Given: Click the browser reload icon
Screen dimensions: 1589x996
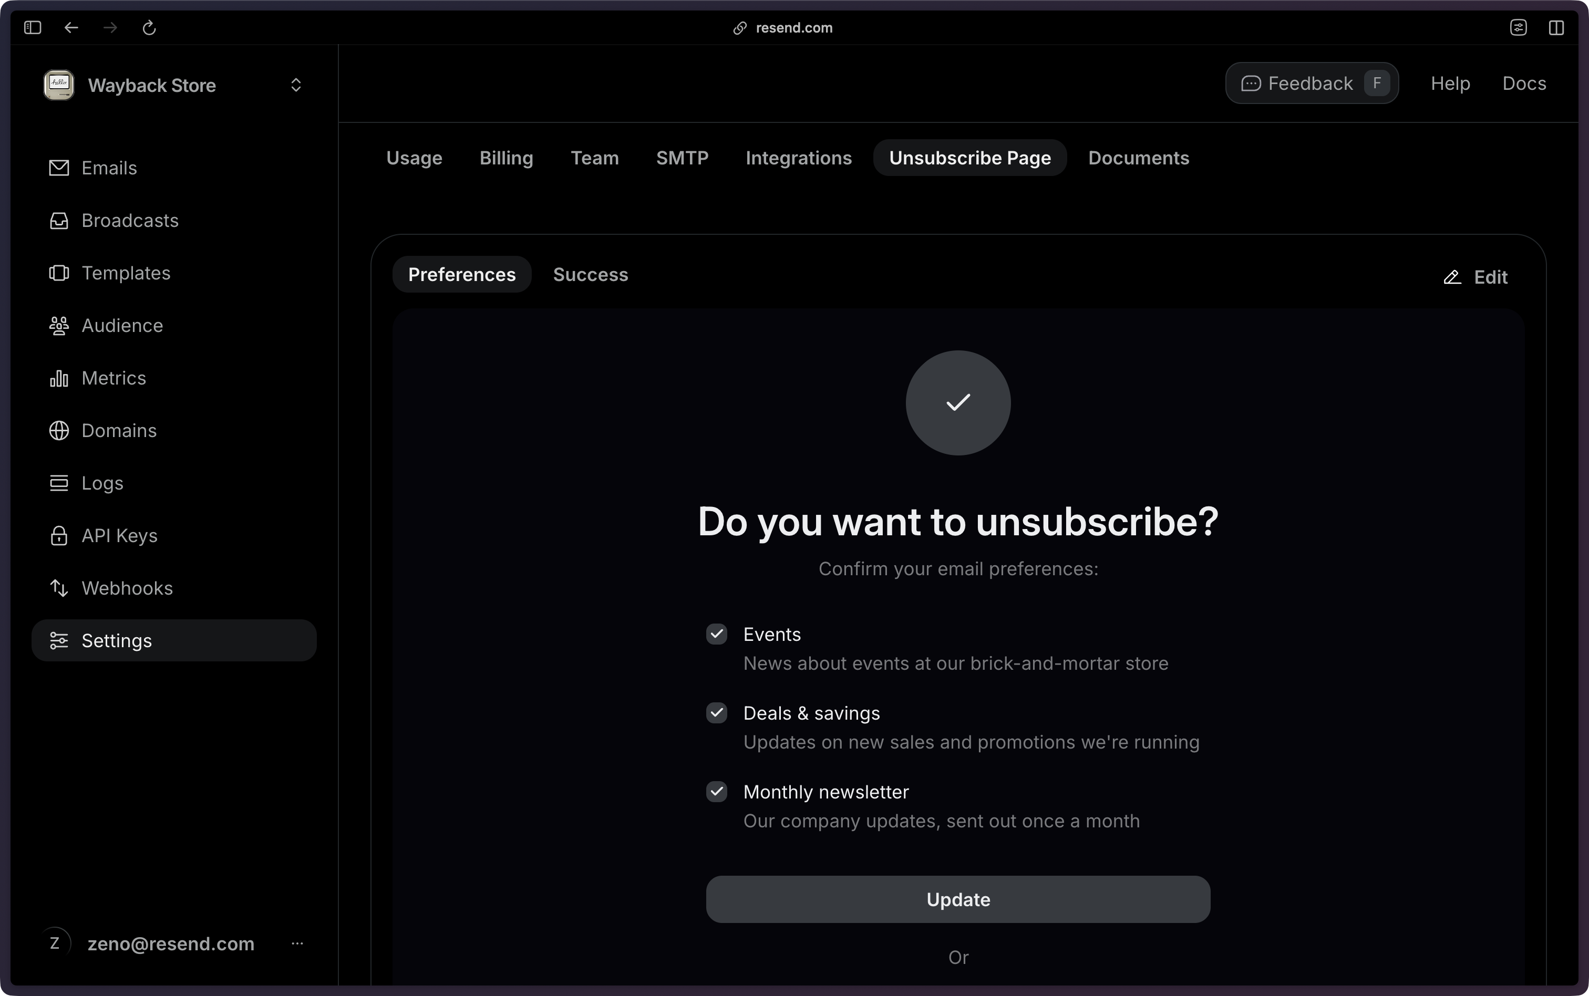Looking at the screenshot, I should [149, 28].
